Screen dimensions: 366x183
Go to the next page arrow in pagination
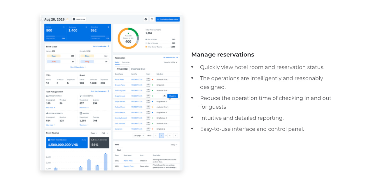click(x=175, y=136)
